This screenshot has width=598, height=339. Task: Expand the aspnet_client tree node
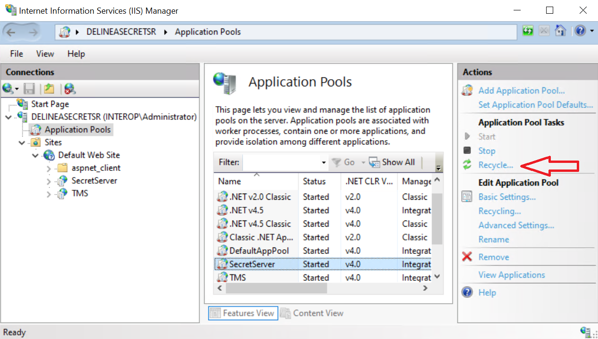coord(49,168)
